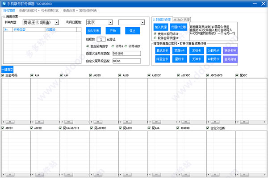Click the 加入代理 add proxy button
The height and width of the screenshot is (178, 268).
pyautogui.click(x=161, y=27)
